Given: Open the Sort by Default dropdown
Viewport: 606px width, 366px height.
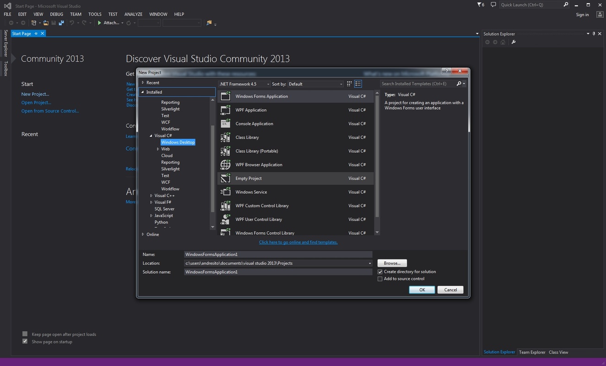Looking at the screenshot, I should pos(315,84).
